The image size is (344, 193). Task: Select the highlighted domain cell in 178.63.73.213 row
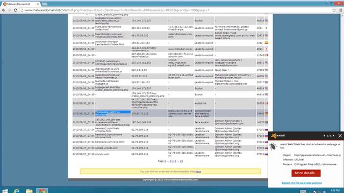(x=112, y=113)
